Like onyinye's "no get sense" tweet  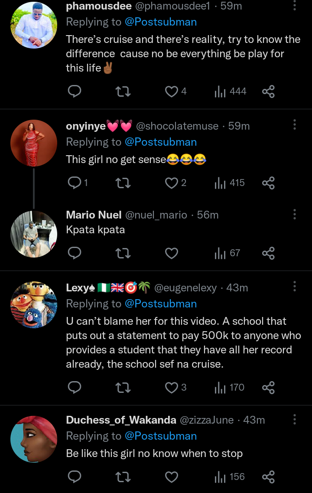pos(172,183)
